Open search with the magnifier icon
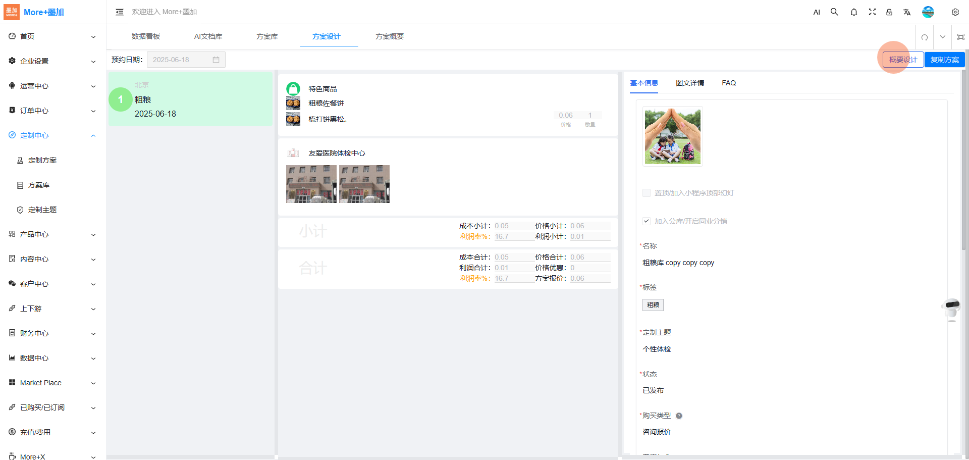 tap(834, 12)
